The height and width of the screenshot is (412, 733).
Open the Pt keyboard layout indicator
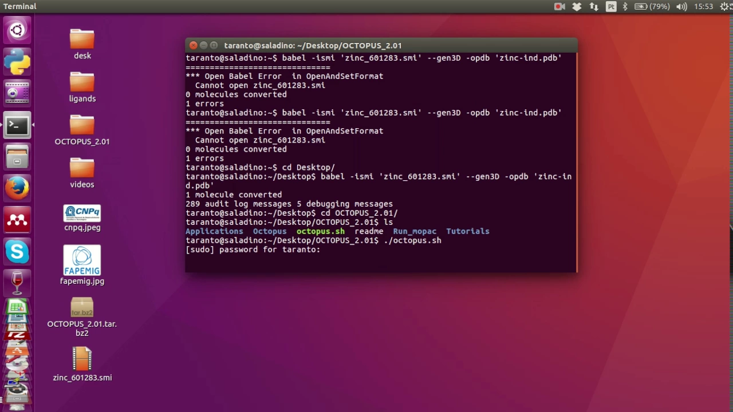[x=611, y=6]
